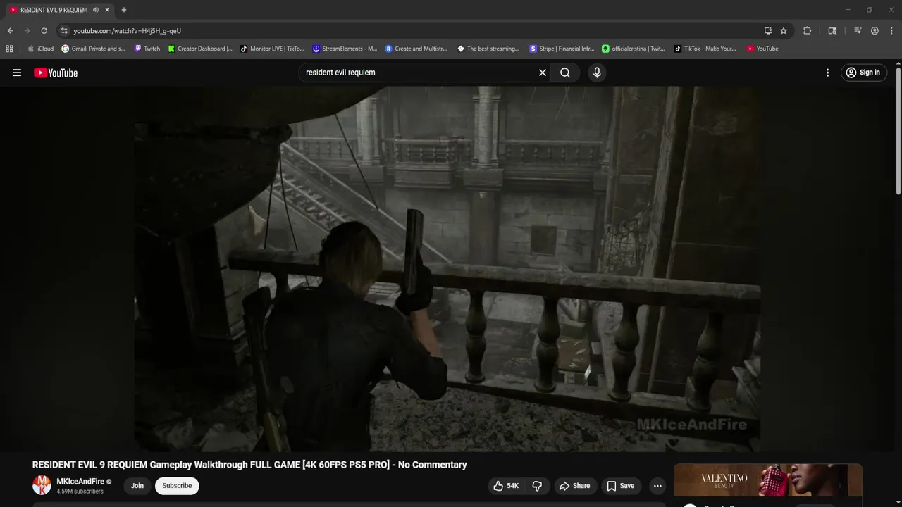Open the media controls toolbar icon
Screen dimensions: 902x507
[x=858, y=31]
